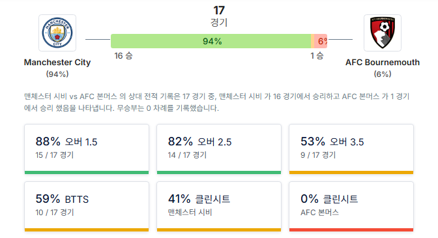Image resolution: width=438 pixels, height=238 pixels.
Task: Select the 82% Over 2.5 stat card
Action: 219,149
